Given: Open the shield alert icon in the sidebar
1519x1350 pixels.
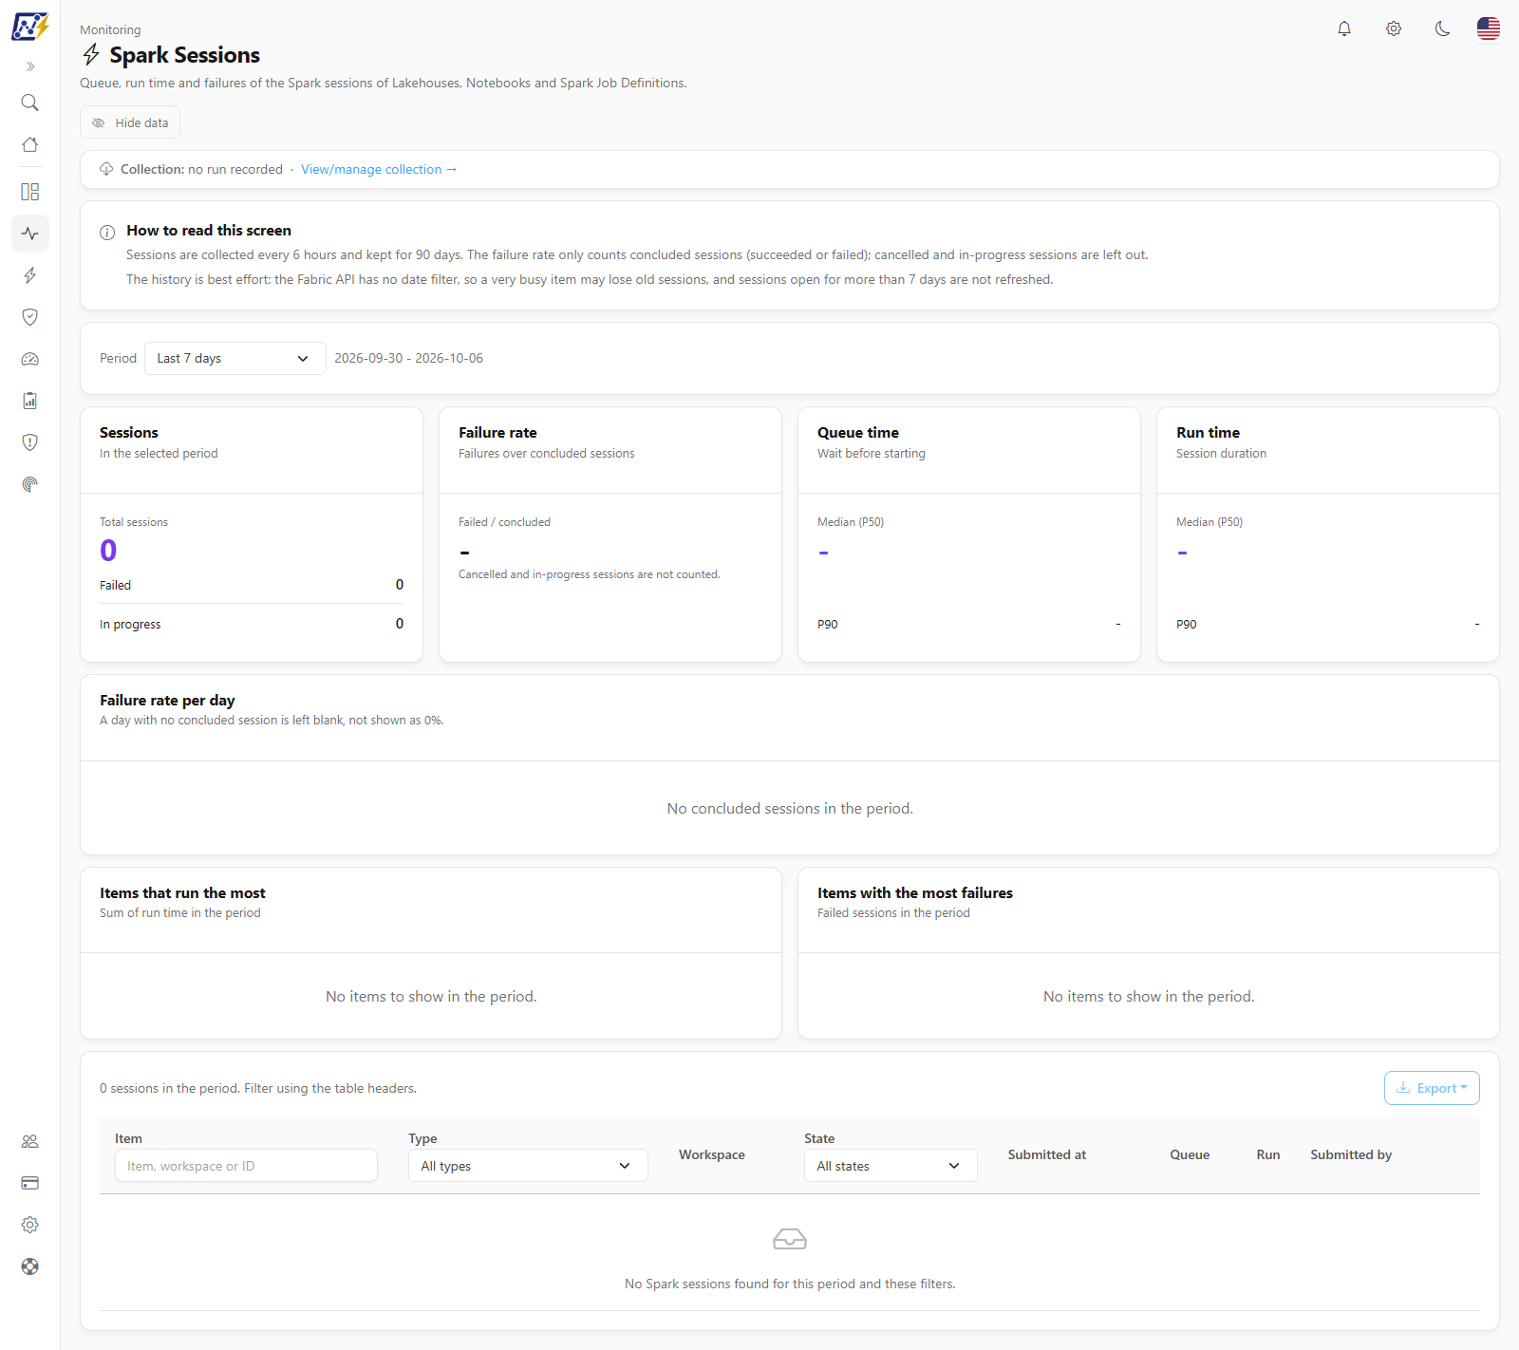Looking at the screenshot, I should point(30,442).
